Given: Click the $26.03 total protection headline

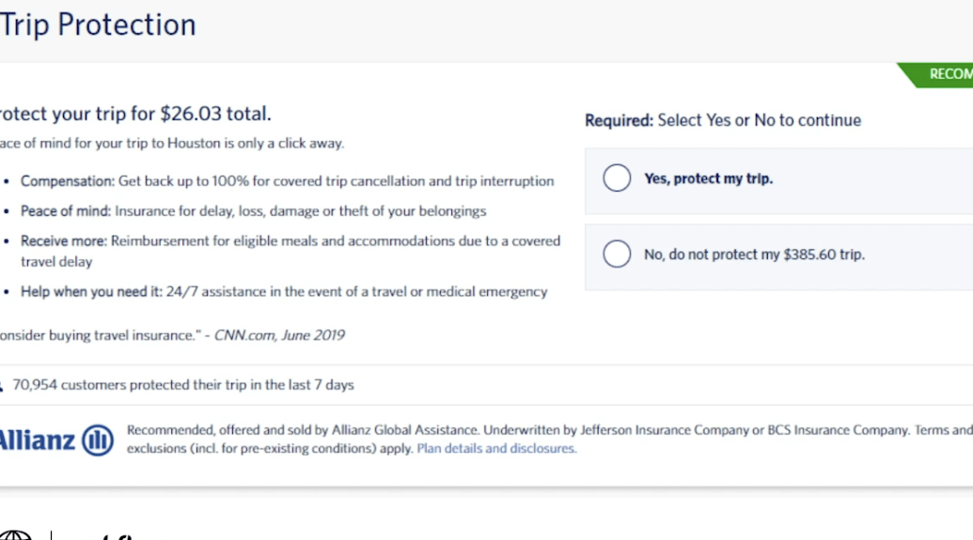Looking at the screenshot, I should click(x=135, y=114).
